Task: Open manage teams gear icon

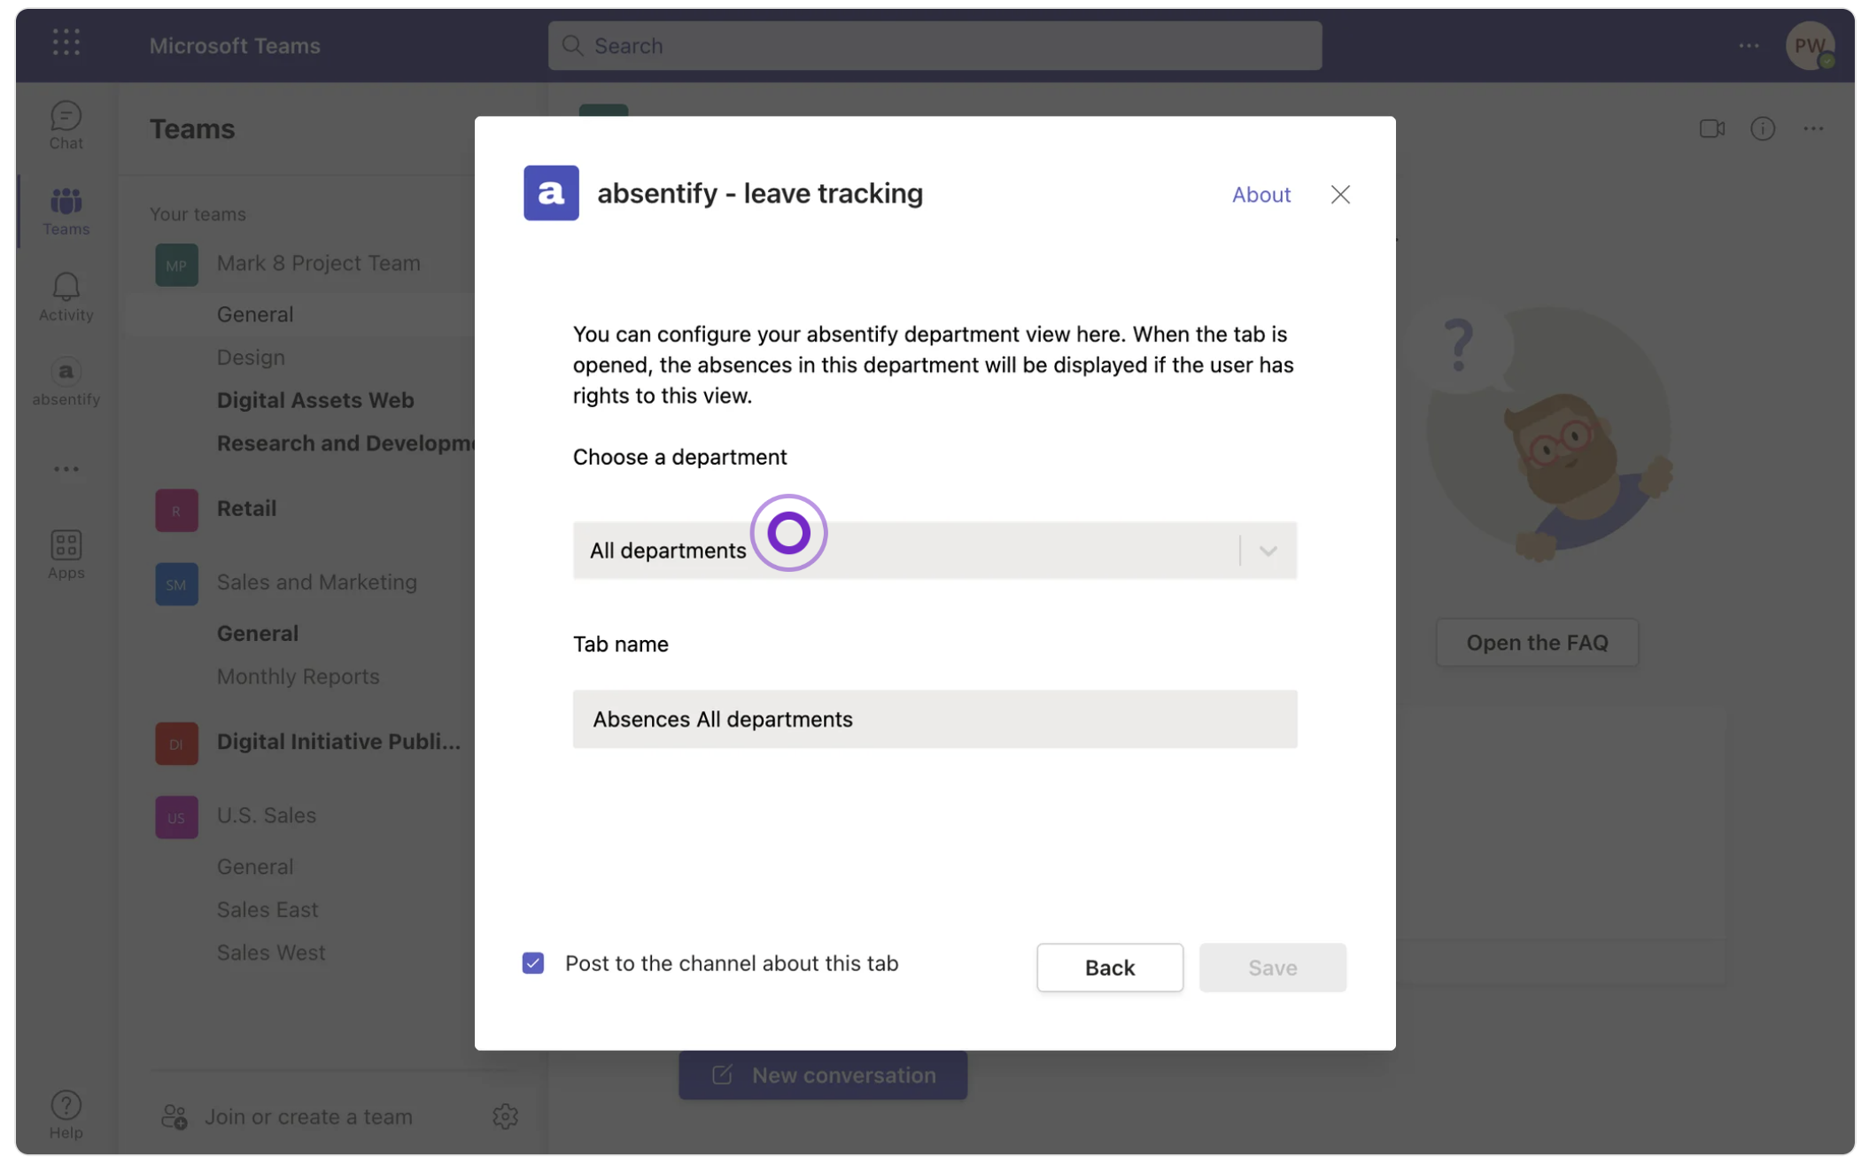Action: coord(505,1116)
